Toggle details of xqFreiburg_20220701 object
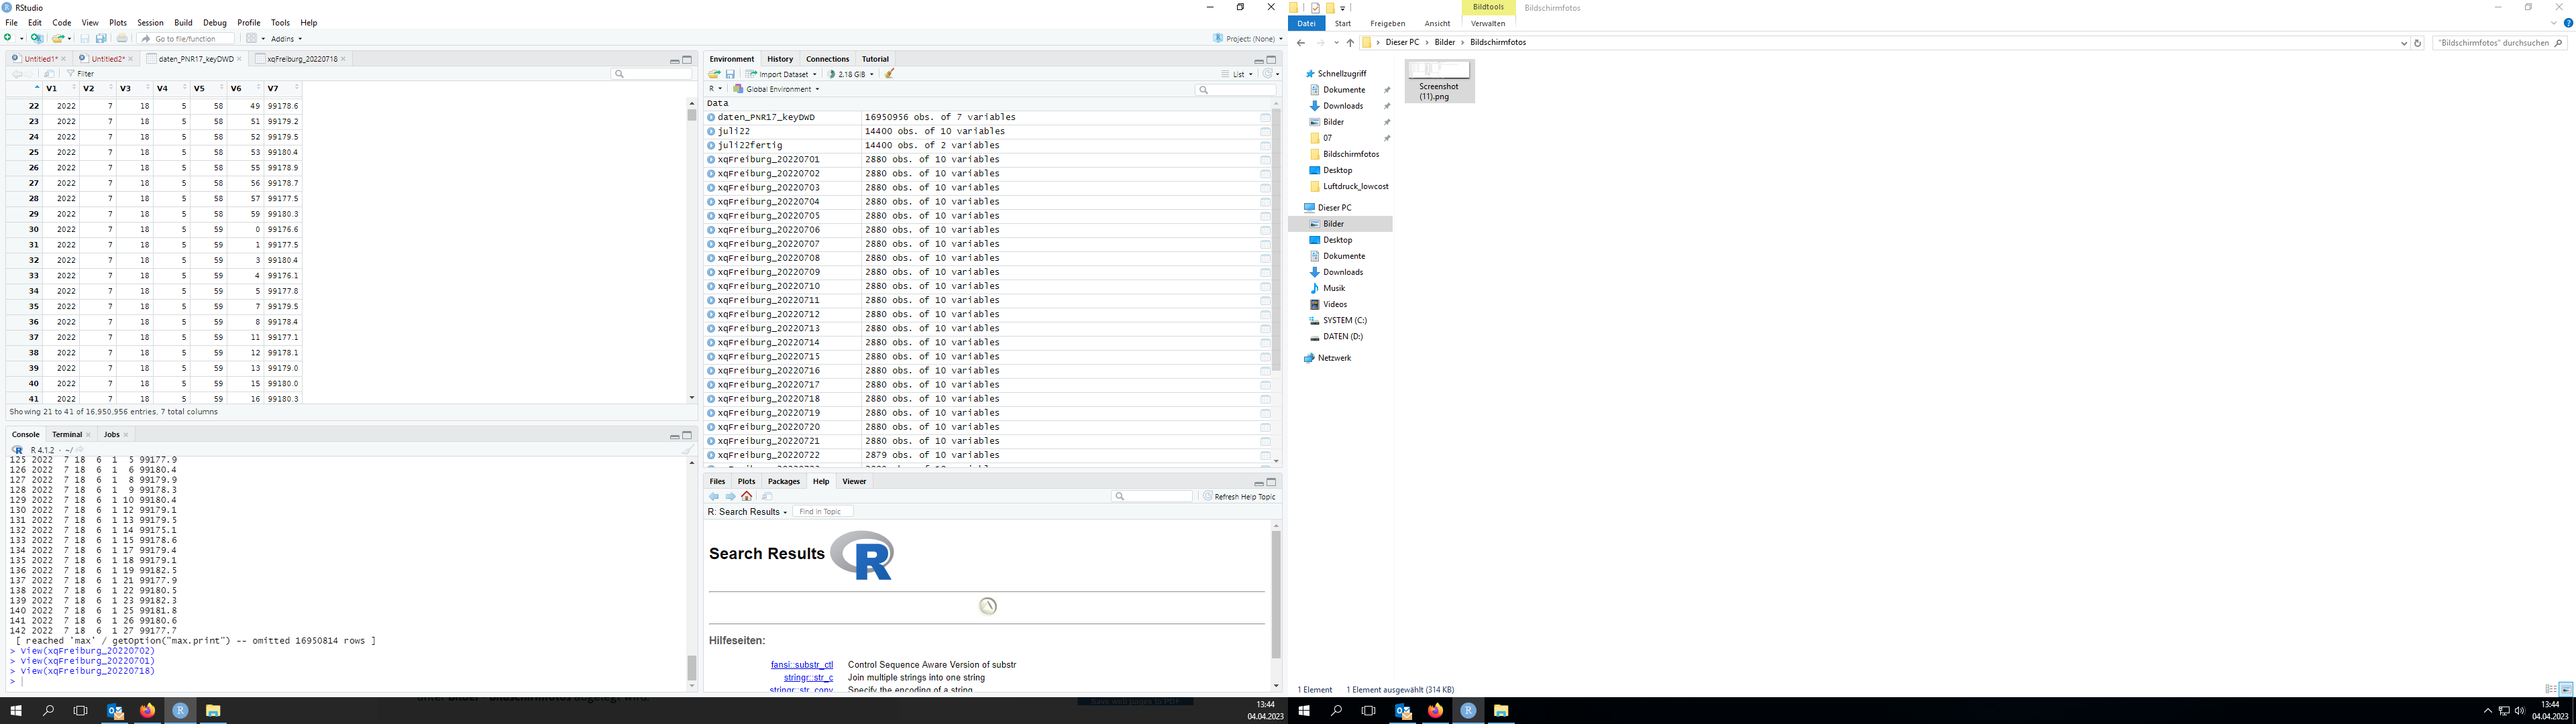The image size is (2576, 724). [711, 160]
